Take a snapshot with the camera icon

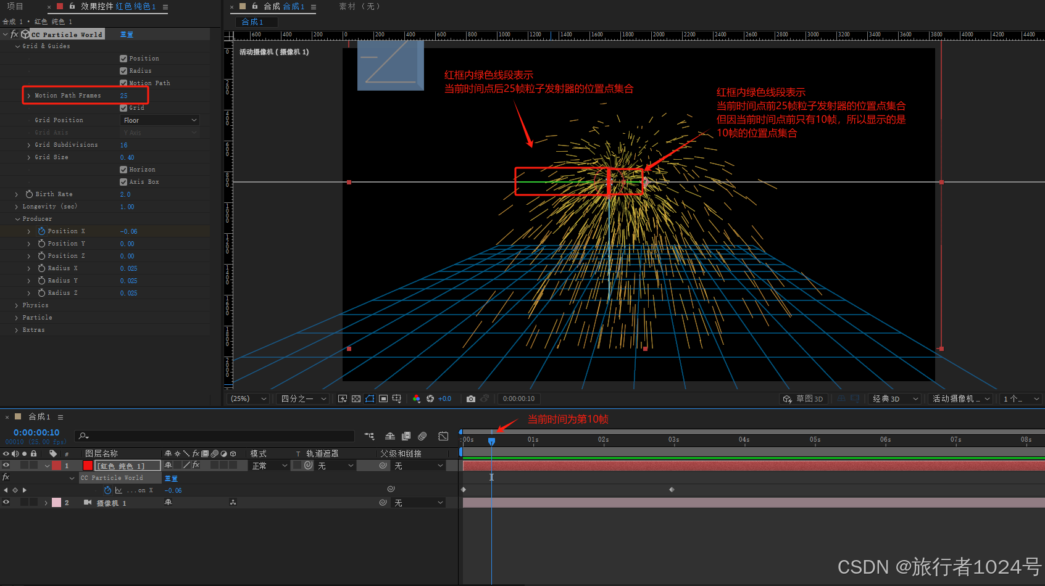(x=471, y=399)
